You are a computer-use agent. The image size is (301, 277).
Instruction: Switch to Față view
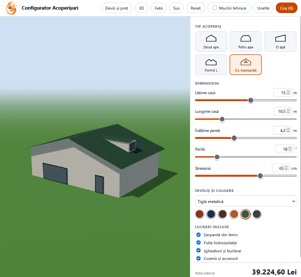[x=159, y=8]
